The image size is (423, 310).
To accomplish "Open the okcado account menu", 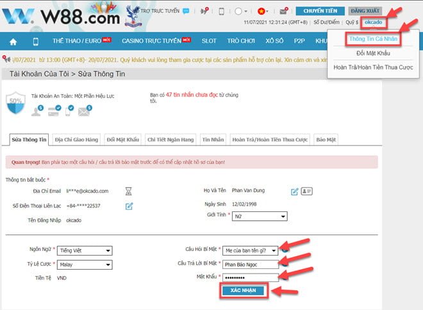I will pyautogui.click(x=373, y=22).
